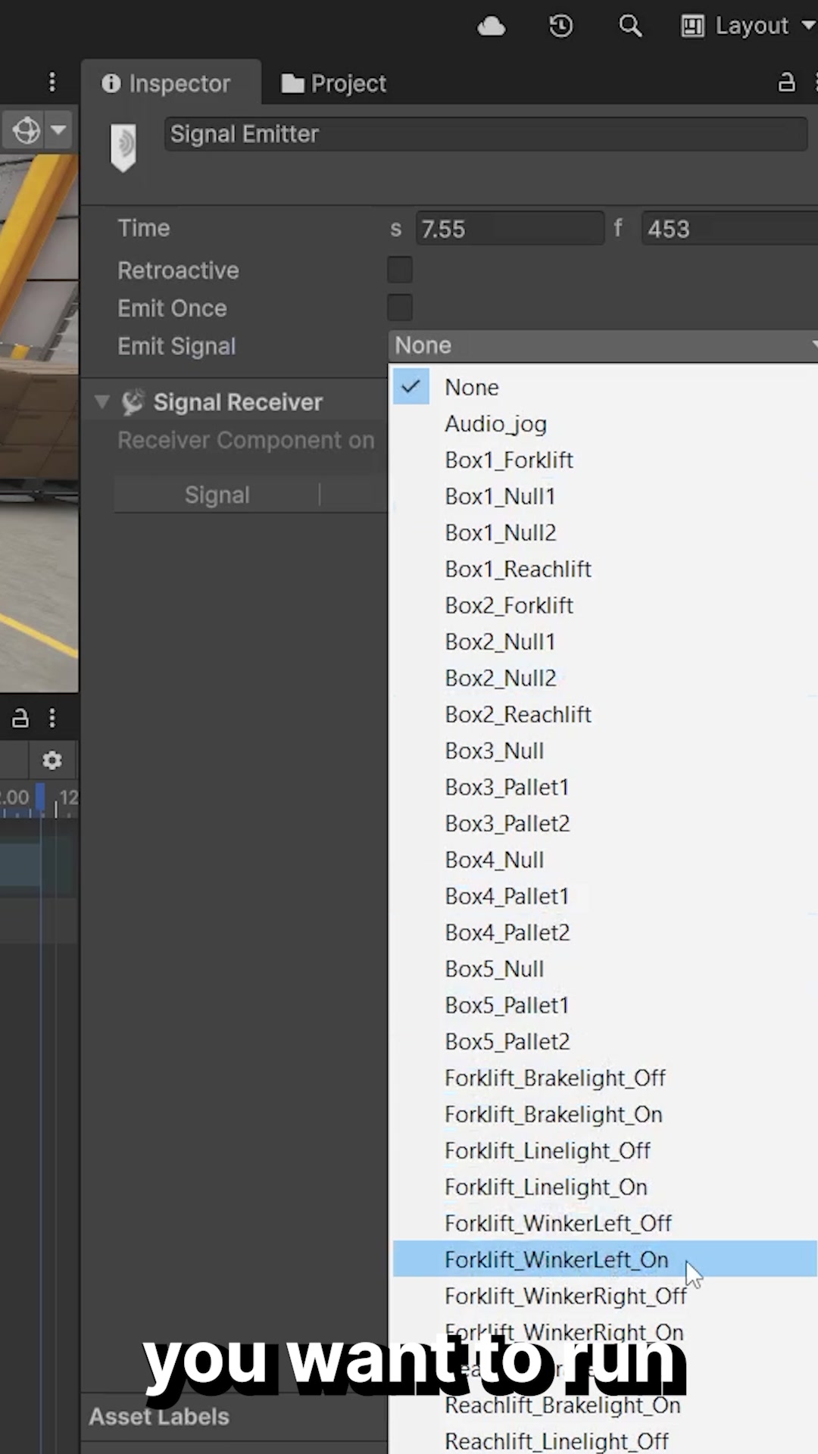The image size is (818, 1454).
Task: Choose Forklift_Brakelight_Off signal
Action: pos(604,1078)
